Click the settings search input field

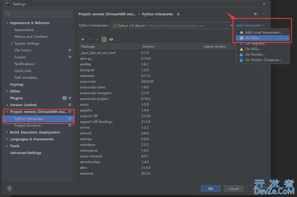38,14
